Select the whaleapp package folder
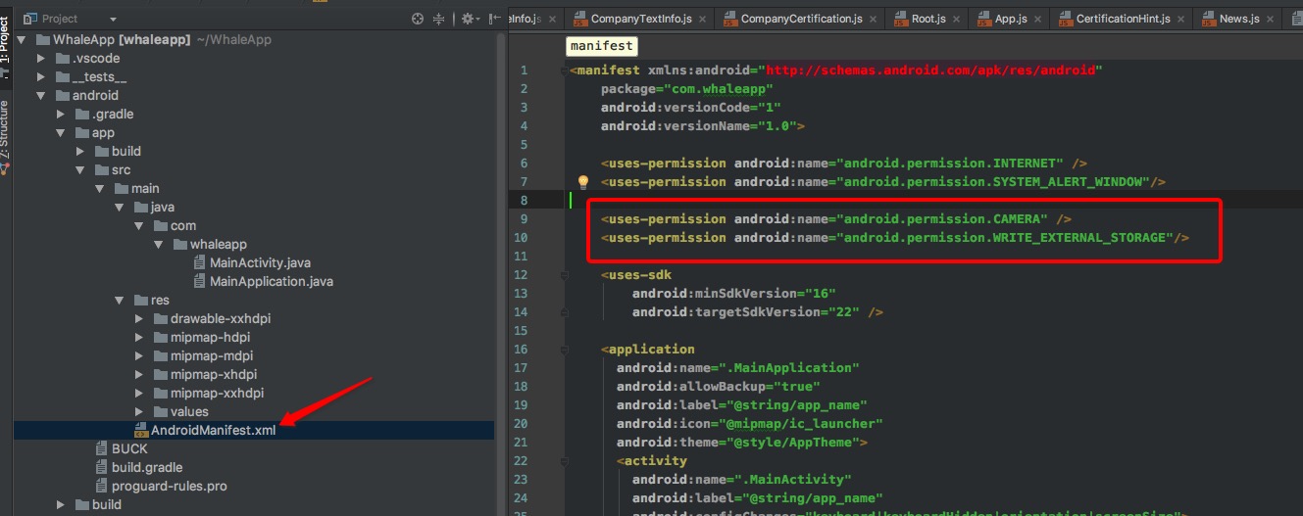Viewport: 1303px width, 516px height. (218, 245)
